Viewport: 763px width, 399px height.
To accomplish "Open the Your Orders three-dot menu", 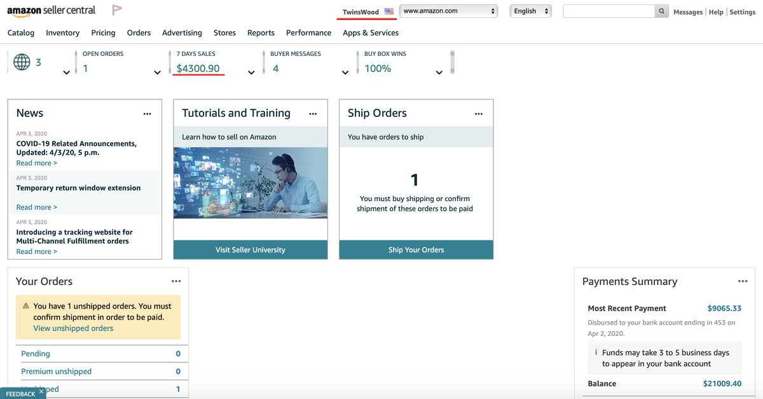I will click(176, 281).
